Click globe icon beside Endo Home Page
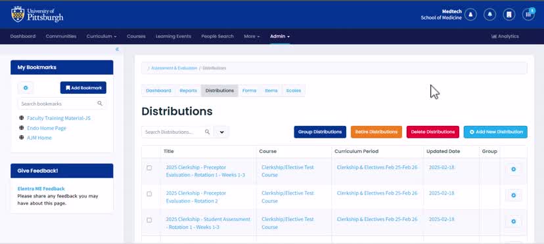Screen dimensions: 544x244 (22, 128)
